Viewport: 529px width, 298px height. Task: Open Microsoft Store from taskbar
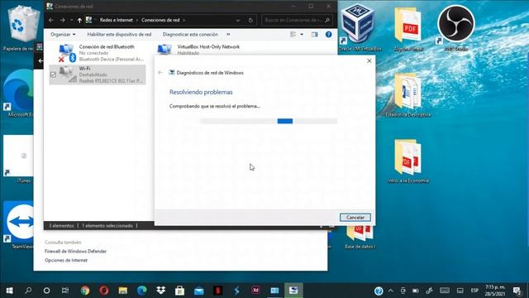click(180, 291)
